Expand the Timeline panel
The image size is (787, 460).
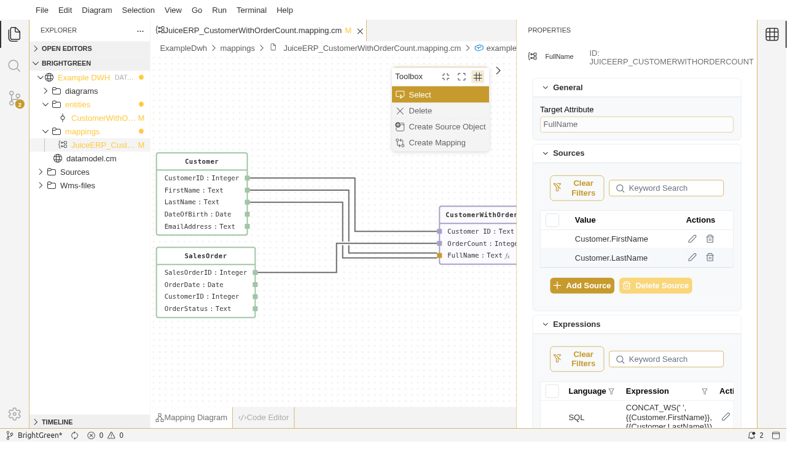[x=57, y=422]
